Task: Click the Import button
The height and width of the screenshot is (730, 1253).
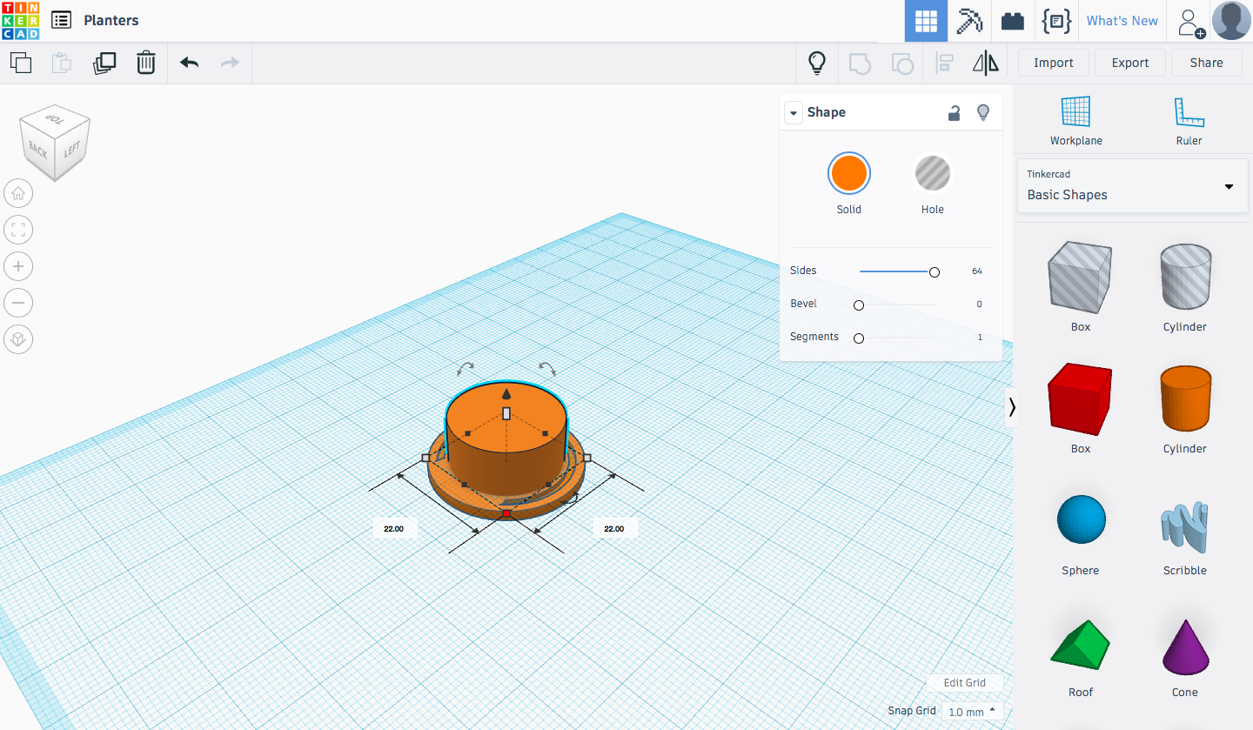Action: (x=1053, y=63)
